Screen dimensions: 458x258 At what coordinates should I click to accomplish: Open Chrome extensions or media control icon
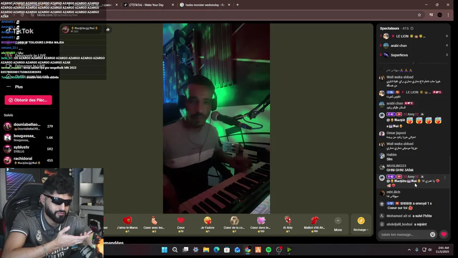(431, 15)
